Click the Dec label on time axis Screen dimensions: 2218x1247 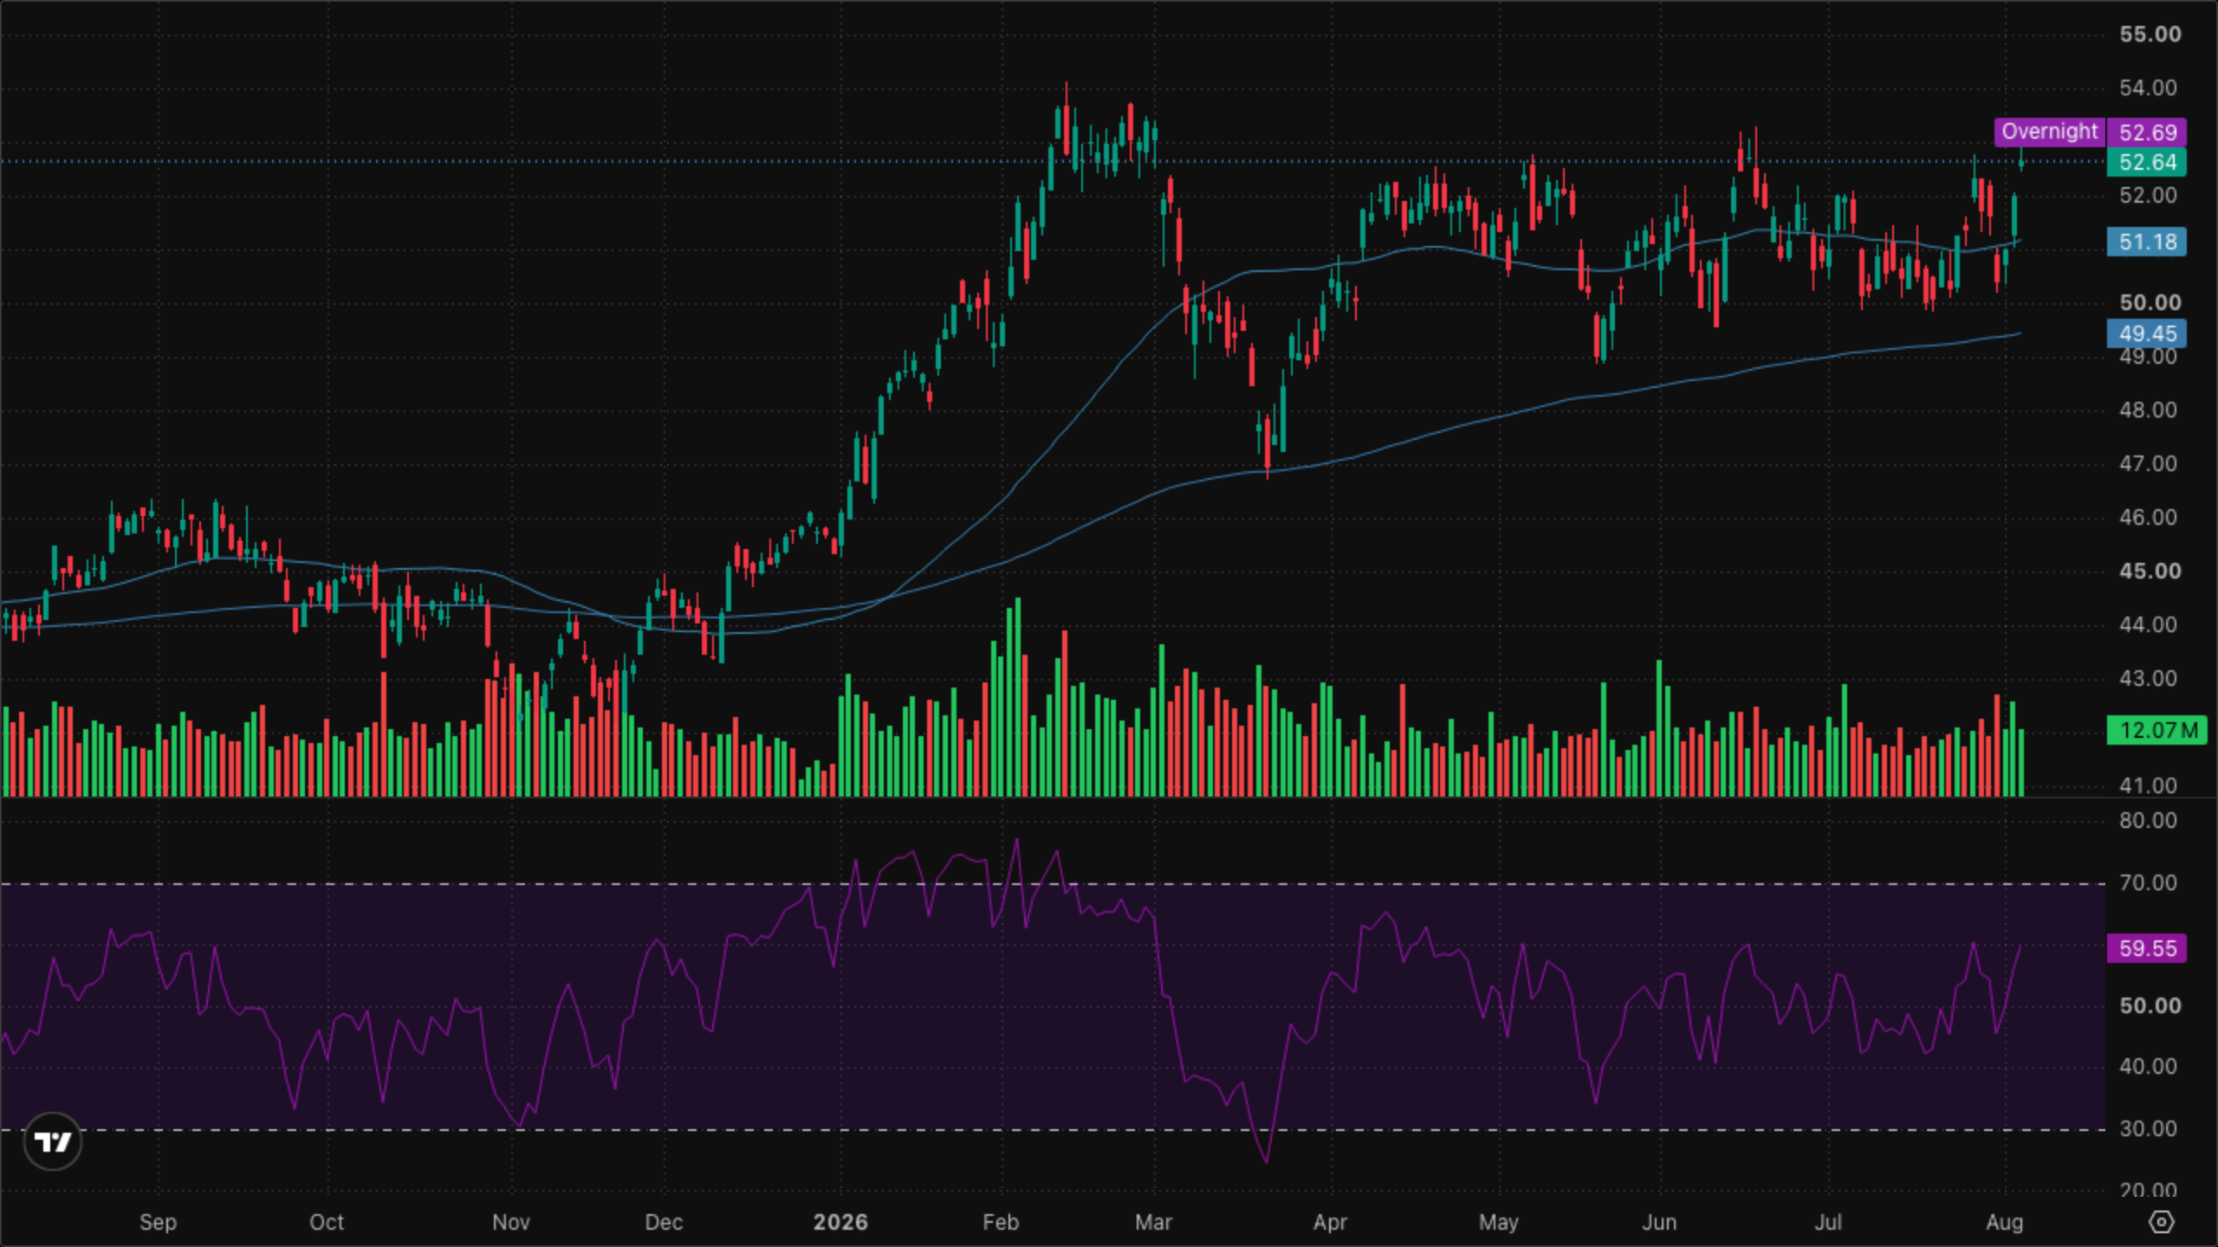[x=664, y=1223]
